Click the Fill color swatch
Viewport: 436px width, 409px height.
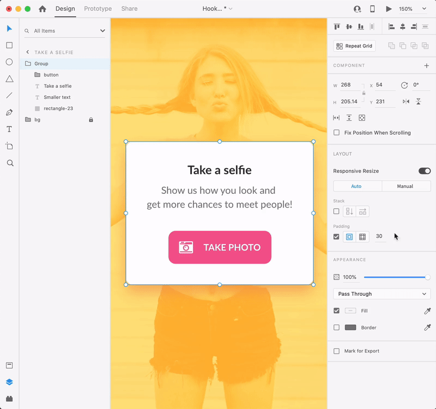(350, 311)
